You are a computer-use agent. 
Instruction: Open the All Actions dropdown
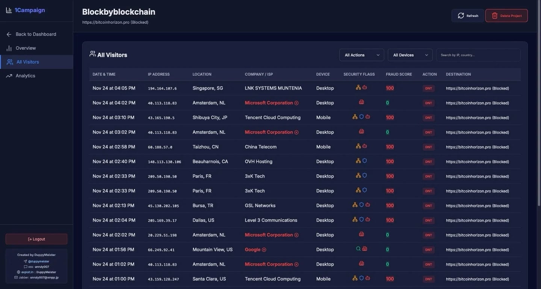[x=361, y=55]
